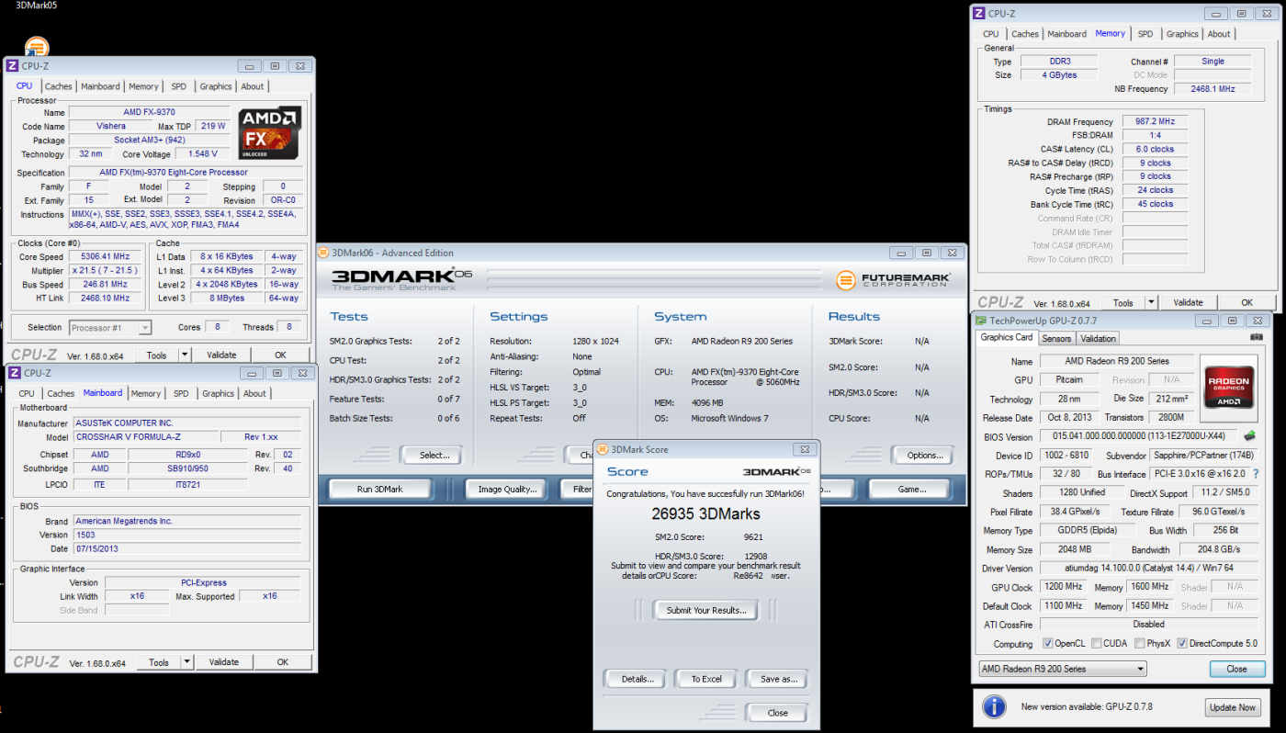This screenshot has height=733, width=1286.
Task: Open CPU tab in the CPU-Z Mainboard window
Action: coord(28,393)
